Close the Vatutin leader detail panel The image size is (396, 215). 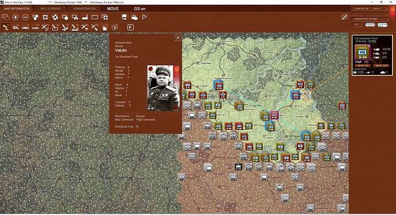[x=178, y=38]
